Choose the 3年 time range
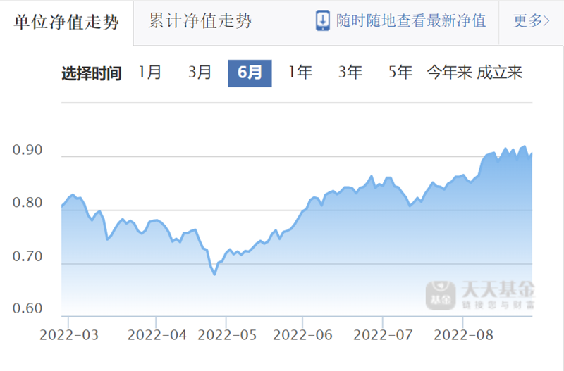This screenshot has width=564, height=371. pos(350,73)
